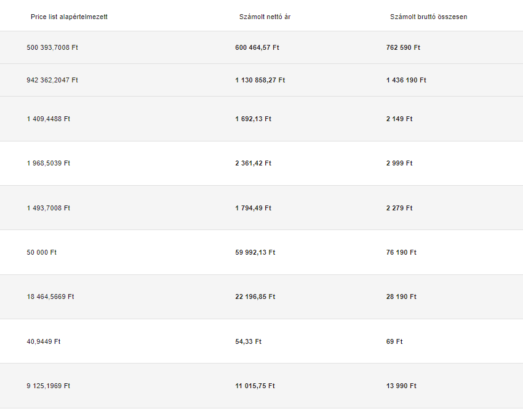The image size is (523, 414).
Task: Select the 500 393,7008 Ft price cell
Action: click(52, 47)
